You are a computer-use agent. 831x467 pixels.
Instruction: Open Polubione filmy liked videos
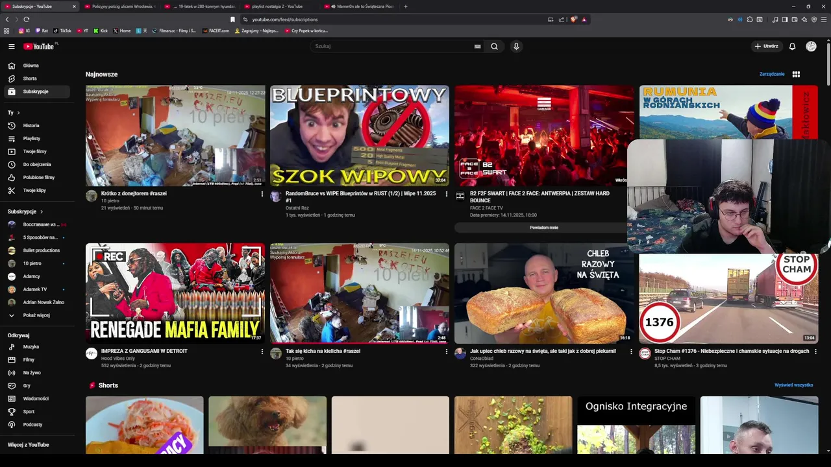pyautogui.click(x=36, y=177)
